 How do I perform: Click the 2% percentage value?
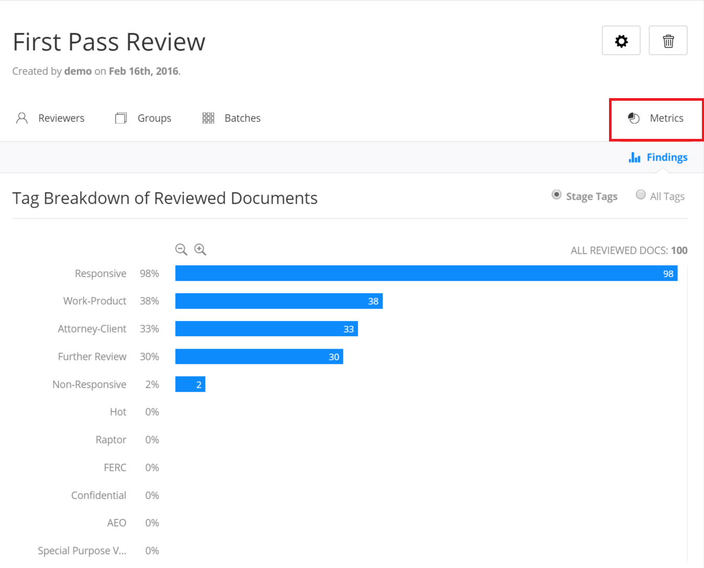(152, 384)
